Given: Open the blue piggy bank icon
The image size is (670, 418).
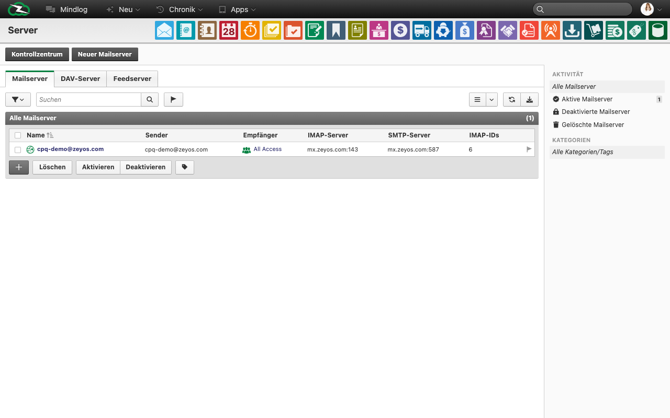Looking at the screenshot, I should click(443, 30).
